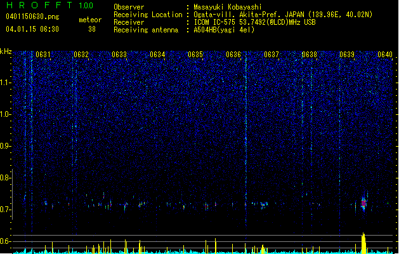
Task: Click the 0633 time marker
Action: [119, 55]
